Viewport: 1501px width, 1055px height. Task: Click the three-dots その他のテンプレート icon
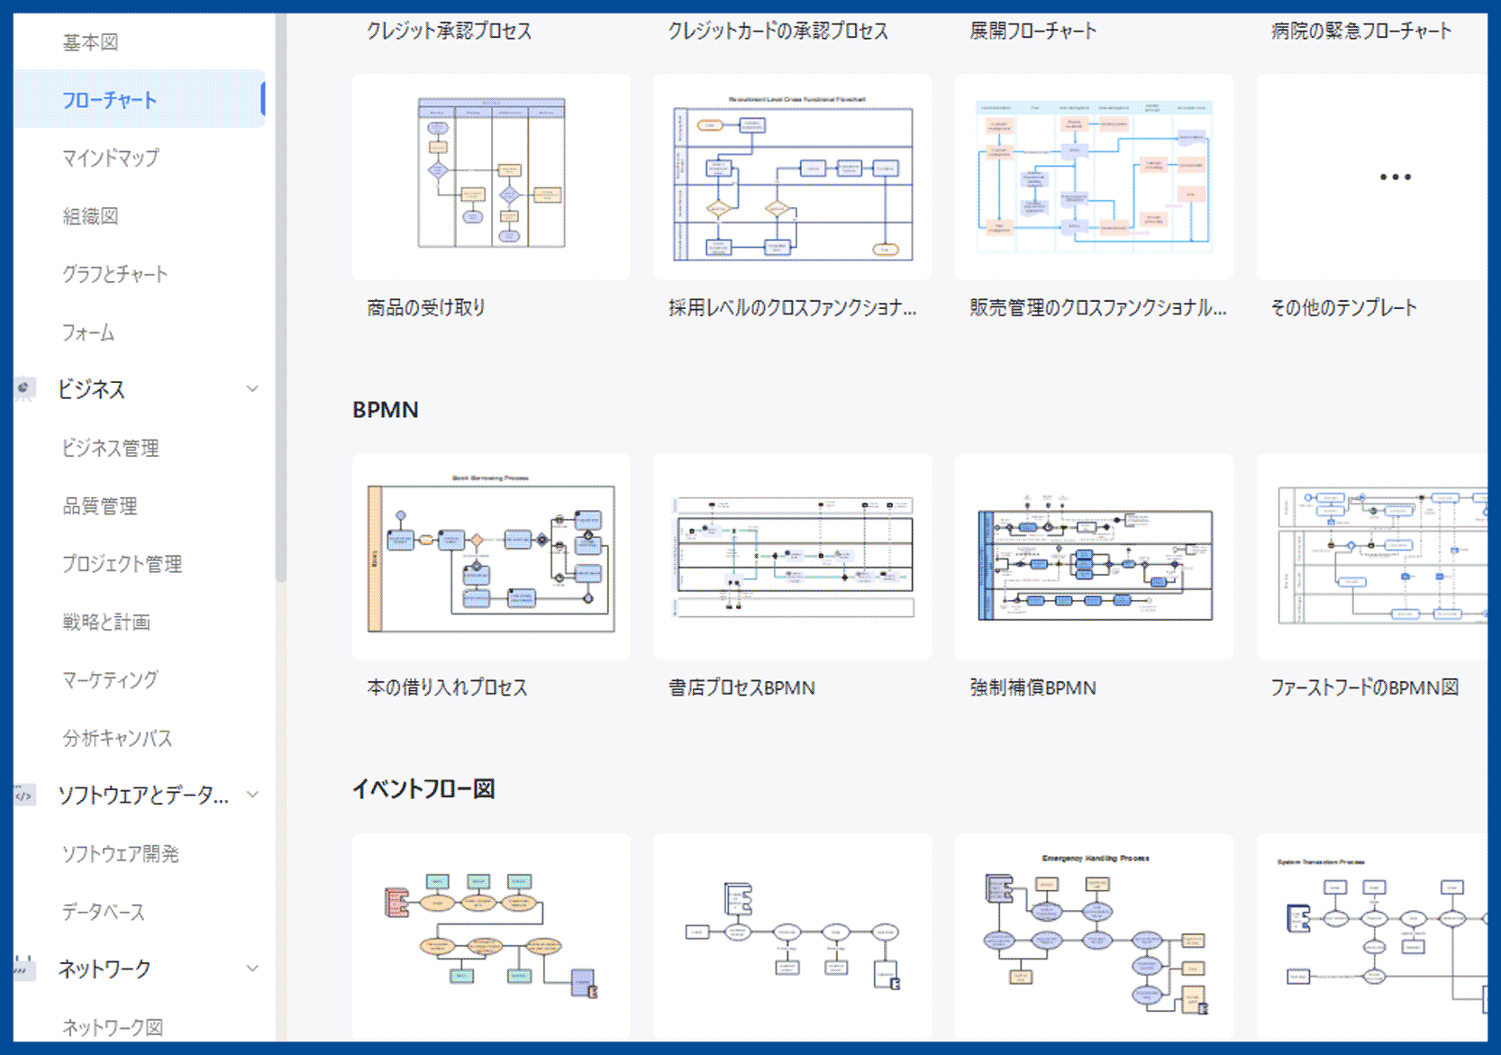click(1395, 177)
